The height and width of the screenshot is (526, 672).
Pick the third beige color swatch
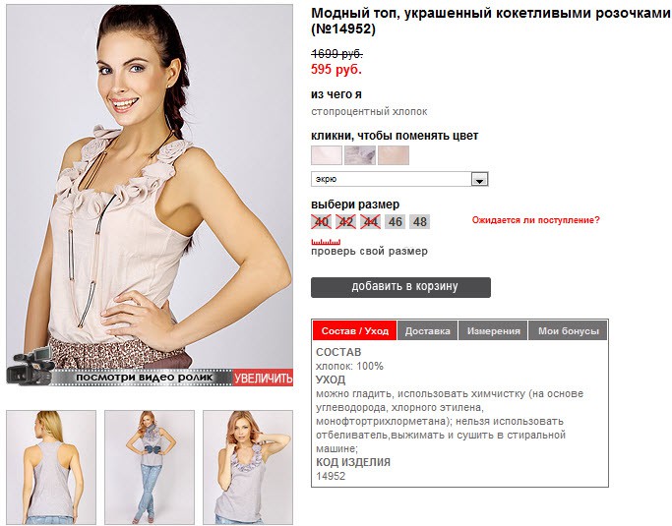(x=394, y=155)
